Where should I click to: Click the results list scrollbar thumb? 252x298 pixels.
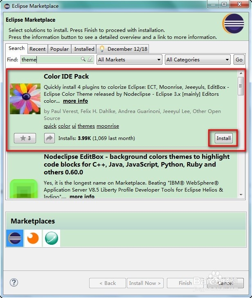tap(241, 86)
